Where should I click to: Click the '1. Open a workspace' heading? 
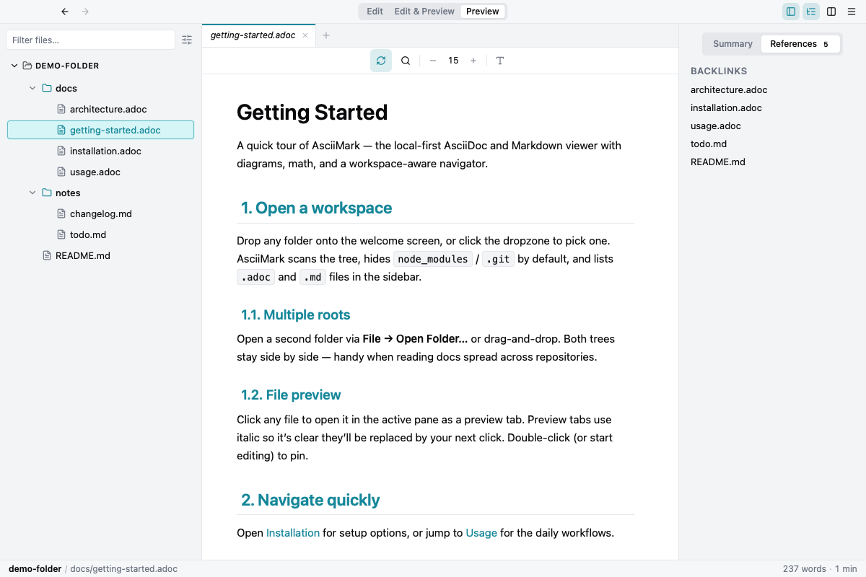pyautogui.click(x=316, y=208)
